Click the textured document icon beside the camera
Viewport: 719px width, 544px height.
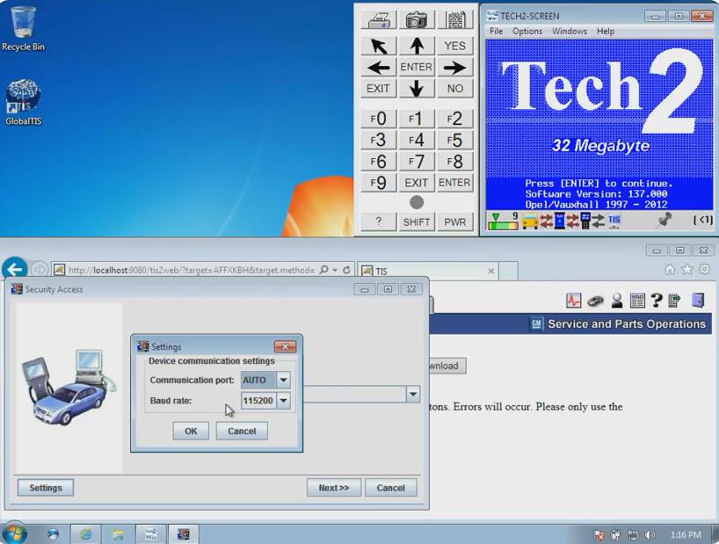point(455,20)
